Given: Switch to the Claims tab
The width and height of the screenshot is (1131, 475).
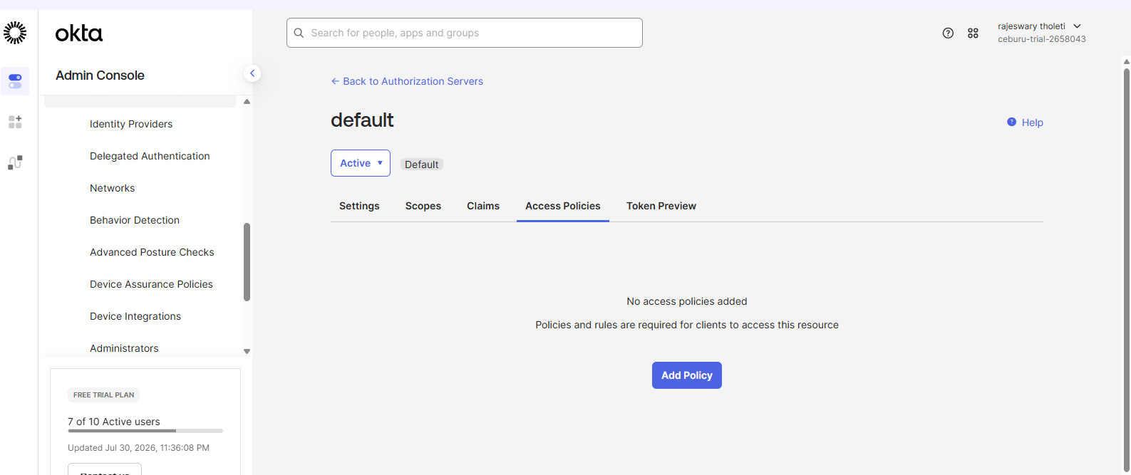Looking at the screenshot, I should (483, 206).
